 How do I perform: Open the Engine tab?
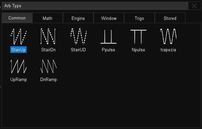coord(78,18)
